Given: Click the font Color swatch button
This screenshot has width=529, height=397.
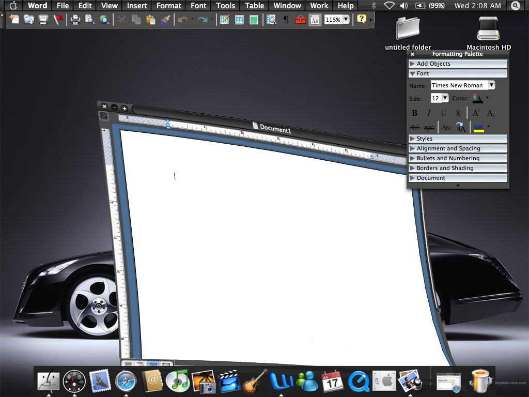Looking at the screenshot, I should click(x=477, y=98).
